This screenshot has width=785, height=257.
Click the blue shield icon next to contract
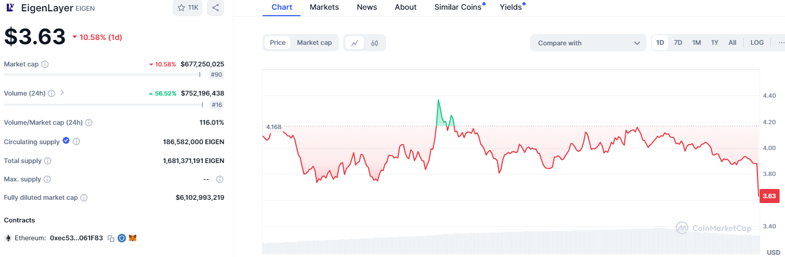(x=122, y=238)
